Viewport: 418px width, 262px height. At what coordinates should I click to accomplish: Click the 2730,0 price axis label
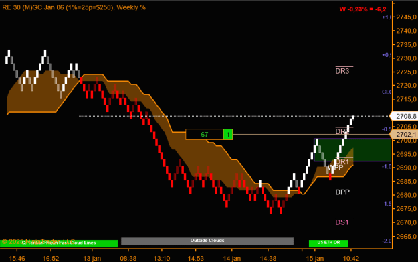[406, 58]
